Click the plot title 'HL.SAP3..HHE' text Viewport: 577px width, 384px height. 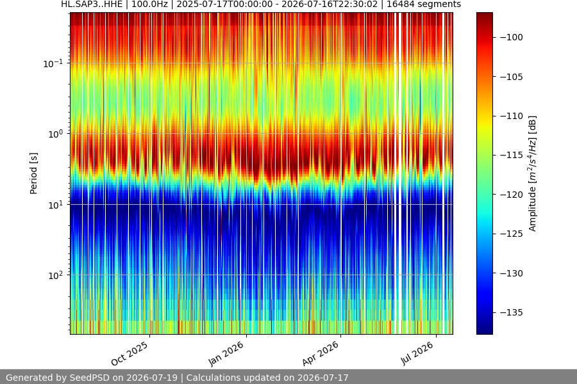tap(92, 4)
